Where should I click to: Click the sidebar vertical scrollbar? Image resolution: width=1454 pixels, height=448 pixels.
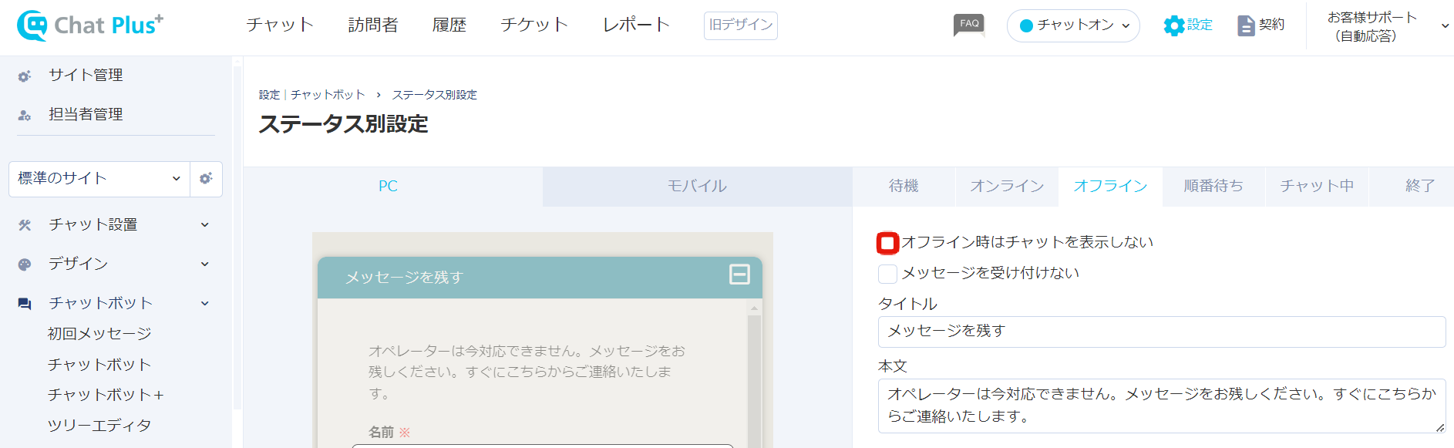point(237,239)
